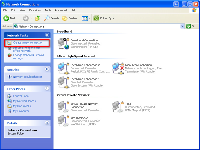Click Local Area Connection 4 label
200x150 pixels.
[x=85, y=79]
